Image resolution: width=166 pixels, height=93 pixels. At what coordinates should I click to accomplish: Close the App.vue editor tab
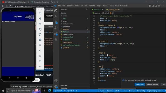103,10
